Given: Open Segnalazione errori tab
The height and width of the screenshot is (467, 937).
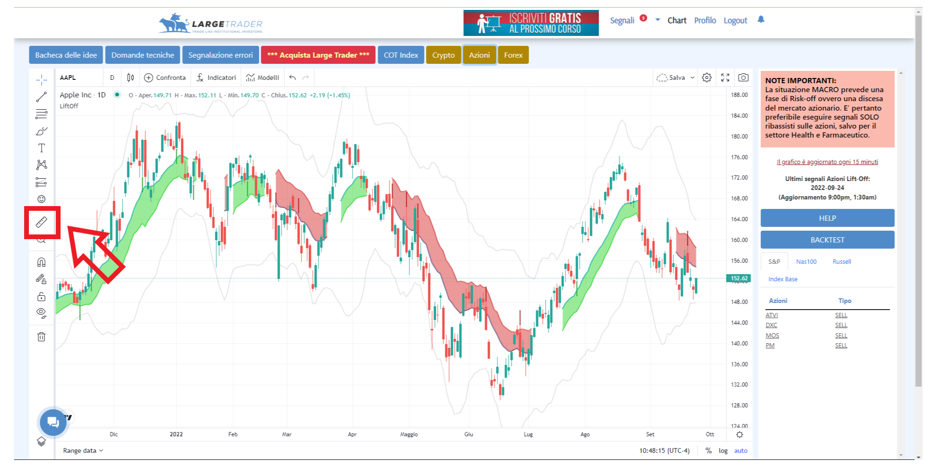Looking at the screenshot, I should (221, 55).
